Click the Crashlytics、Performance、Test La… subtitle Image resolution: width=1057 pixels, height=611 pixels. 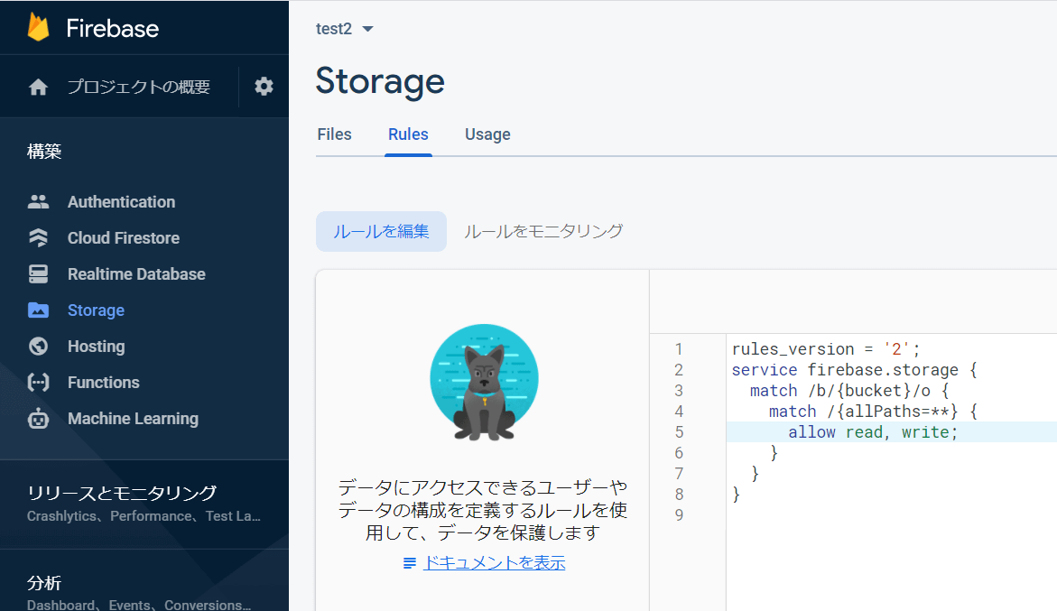click(144, 516)
